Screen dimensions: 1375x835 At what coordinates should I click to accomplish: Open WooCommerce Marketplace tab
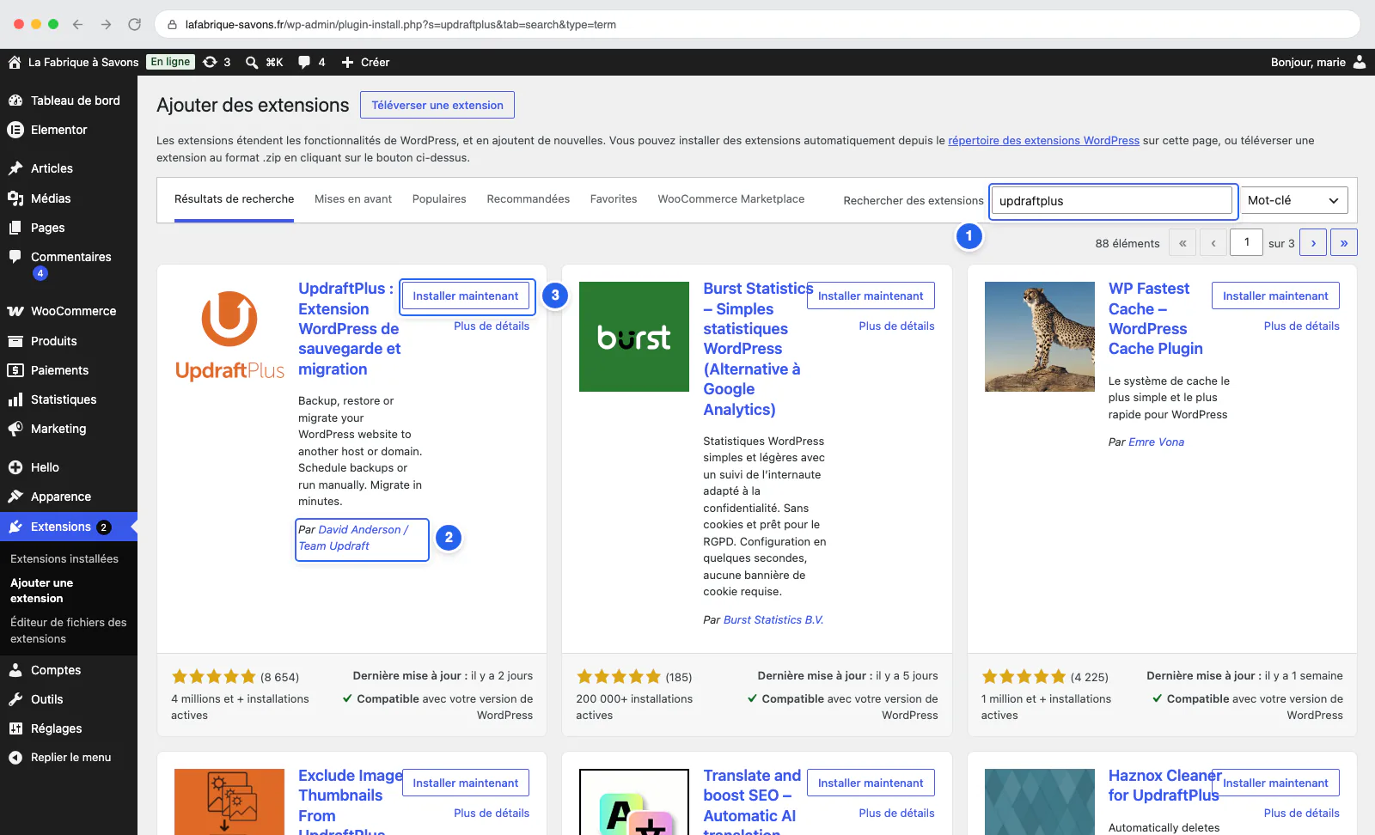[x=731, y=199]
